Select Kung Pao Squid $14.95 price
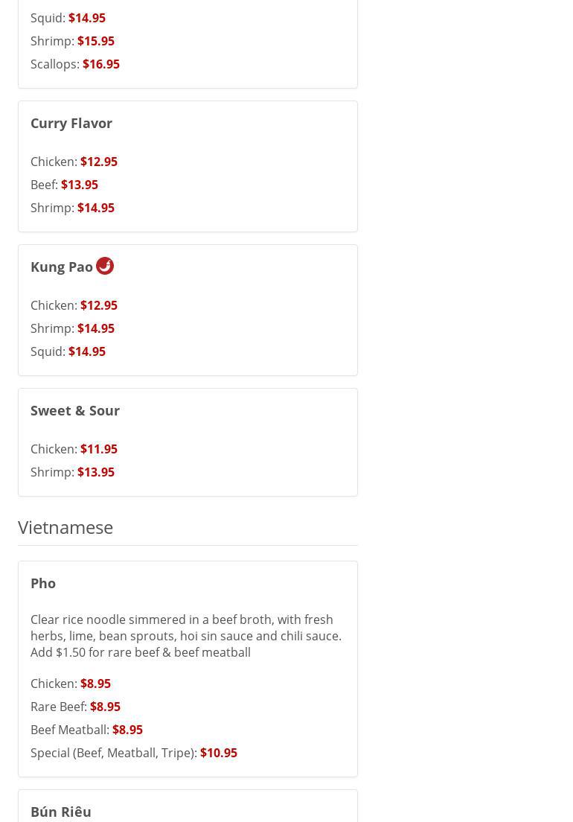573x822 pixels. coord(87,351)
